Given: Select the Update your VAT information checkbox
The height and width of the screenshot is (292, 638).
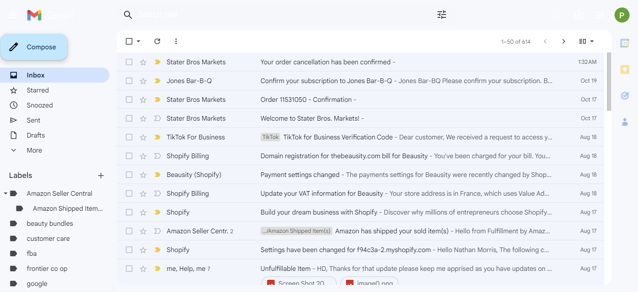Looking at the screenshot, I should (x=129, y=193).
